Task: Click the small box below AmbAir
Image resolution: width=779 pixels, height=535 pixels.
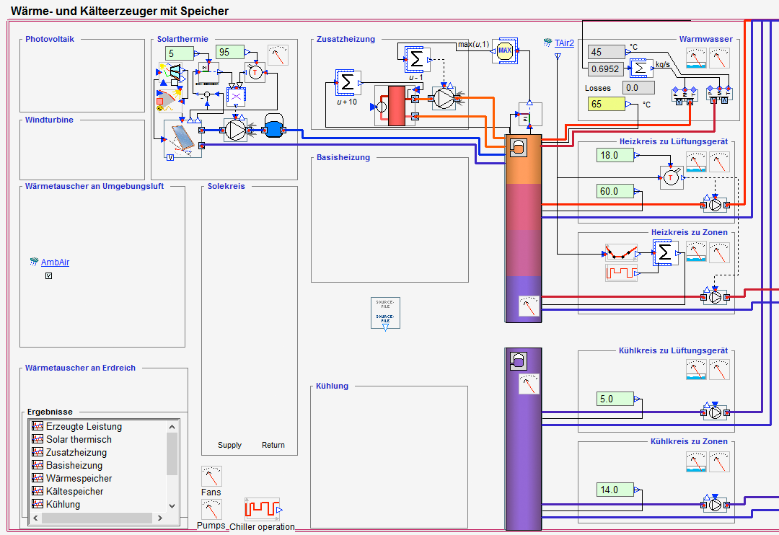Action: coord(48,275)
